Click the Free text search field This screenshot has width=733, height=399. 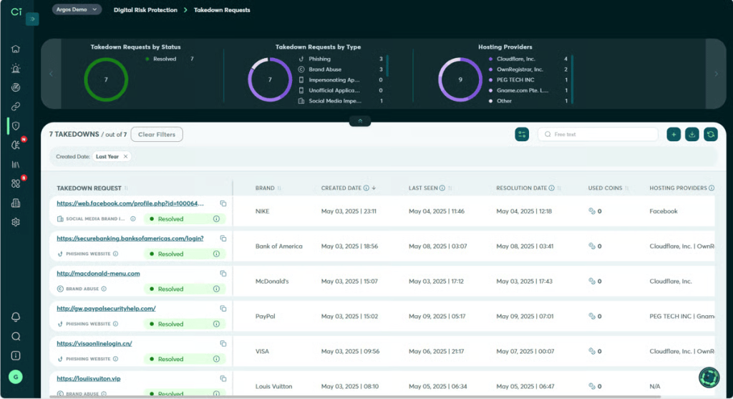598,134
